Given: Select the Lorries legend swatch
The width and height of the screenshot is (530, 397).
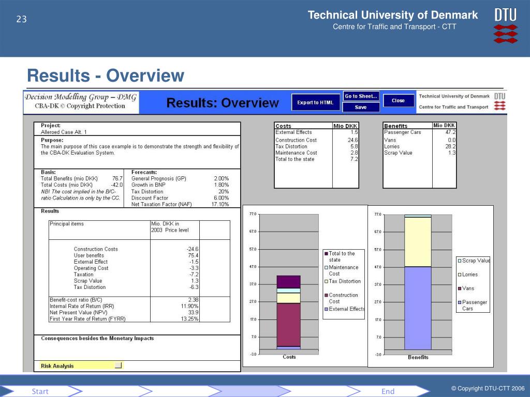Looking at the screenshot, I should 460,274.
